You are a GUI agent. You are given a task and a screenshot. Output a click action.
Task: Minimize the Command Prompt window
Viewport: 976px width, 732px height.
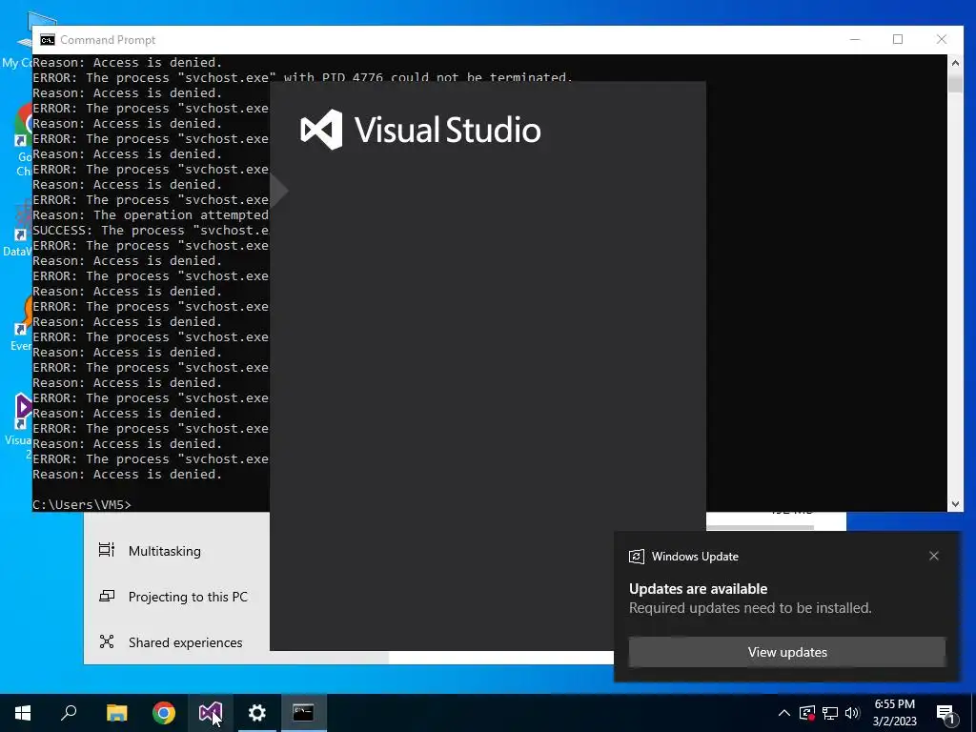click(x=855, y=39)
